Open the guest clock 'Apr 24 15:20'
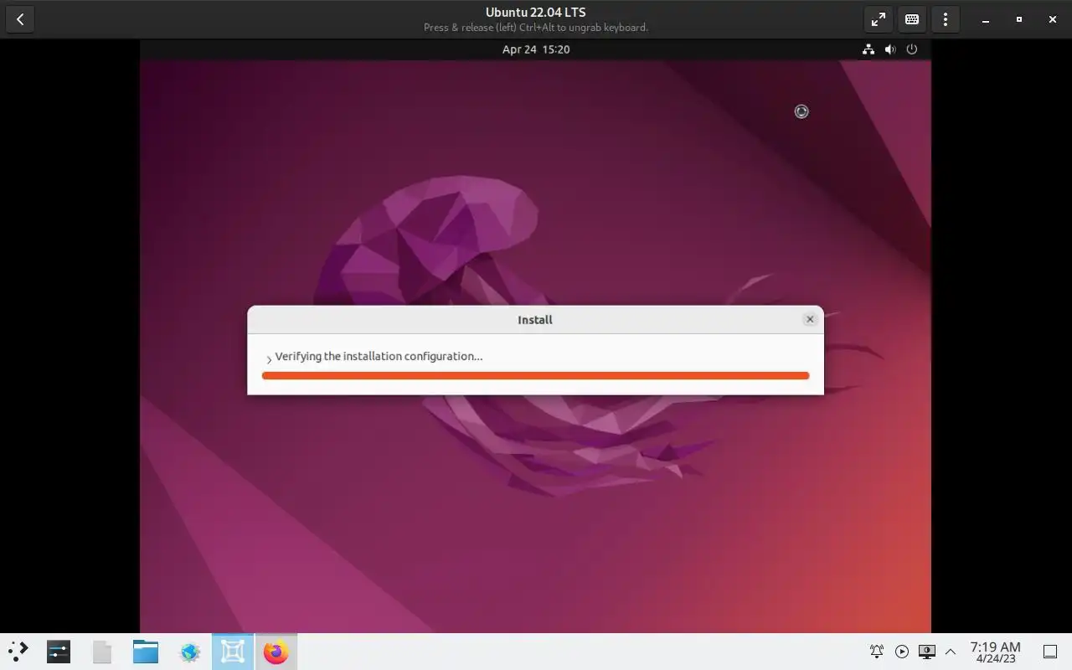The image size is (1072, 670). pyautogui.click(x=536, y=49)
